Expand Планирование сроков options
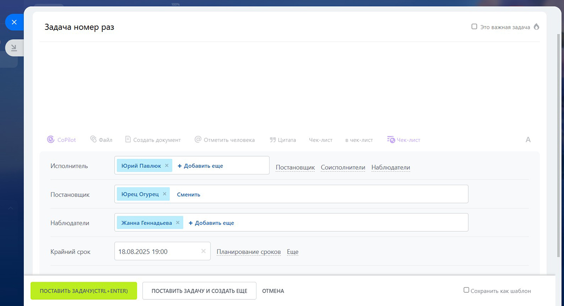This screenshot has width=564, height=306. point(249,252)
